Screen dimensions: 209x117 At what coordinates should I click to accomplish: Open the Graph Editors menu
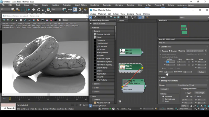(x=81, y=5)
